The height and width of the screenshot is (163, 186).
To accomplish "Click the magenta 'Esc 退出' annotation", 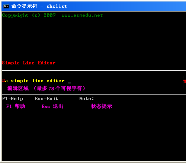I will (x=52, y=106).
